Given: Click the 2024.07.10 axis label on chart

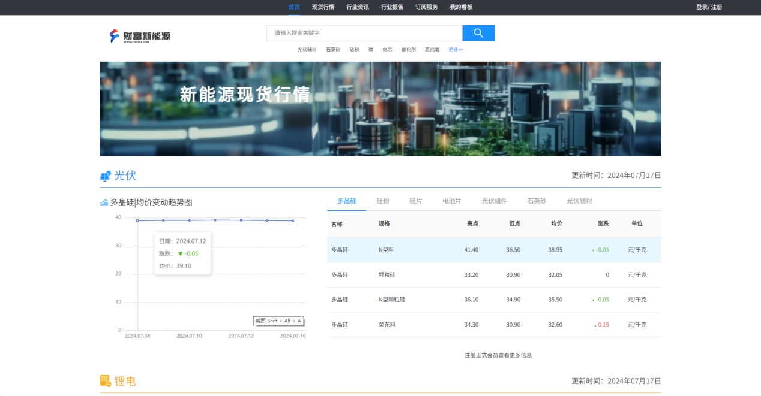Looking at the screenshot, I should pos(189,336).
